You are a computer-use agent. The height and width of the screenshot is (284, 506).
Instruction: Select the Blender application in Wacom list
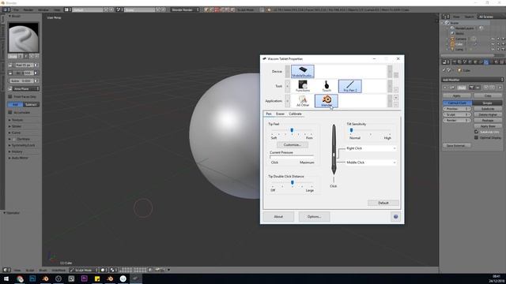point(327,101)
